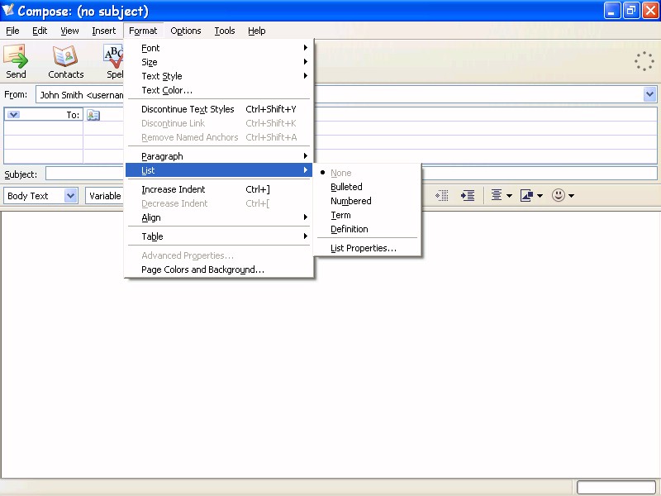Click in the Subject input field
The image size is (661, 496).
pyautogui.click(x=352, y=174)
